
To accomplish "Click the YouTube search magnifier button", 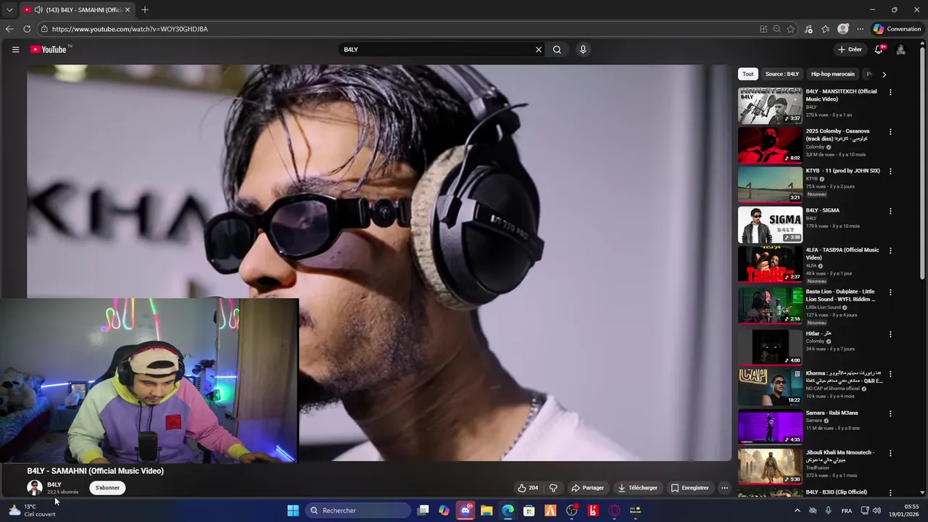I will (x=557, y=49).
